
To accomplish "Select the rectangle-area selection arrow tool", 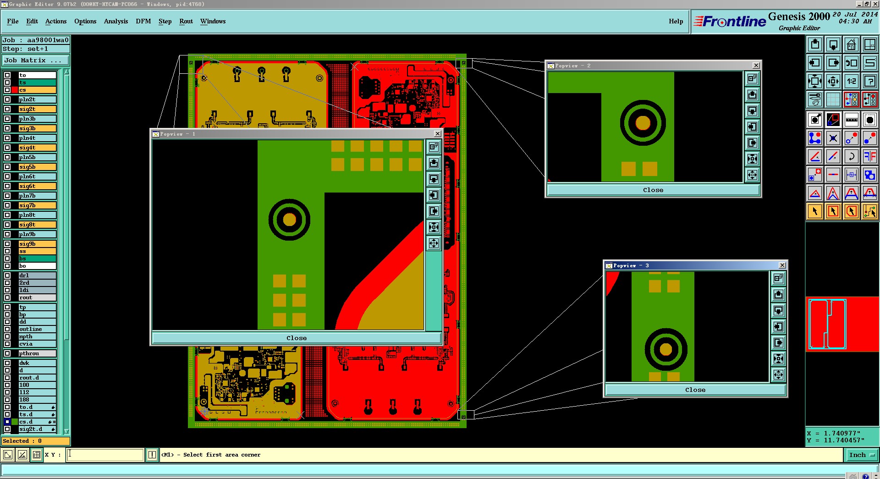I will (x=833, y=211).
